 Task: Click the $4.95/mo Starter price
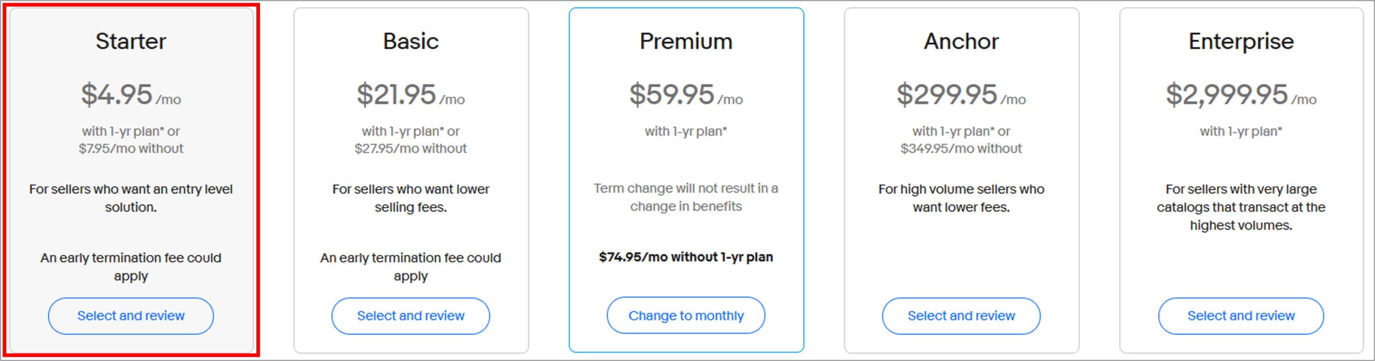click(131, 94)
